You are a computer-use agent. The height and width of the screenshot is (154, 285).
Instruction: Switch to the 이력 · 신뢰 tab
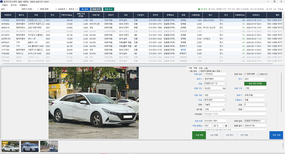(203, 68)
